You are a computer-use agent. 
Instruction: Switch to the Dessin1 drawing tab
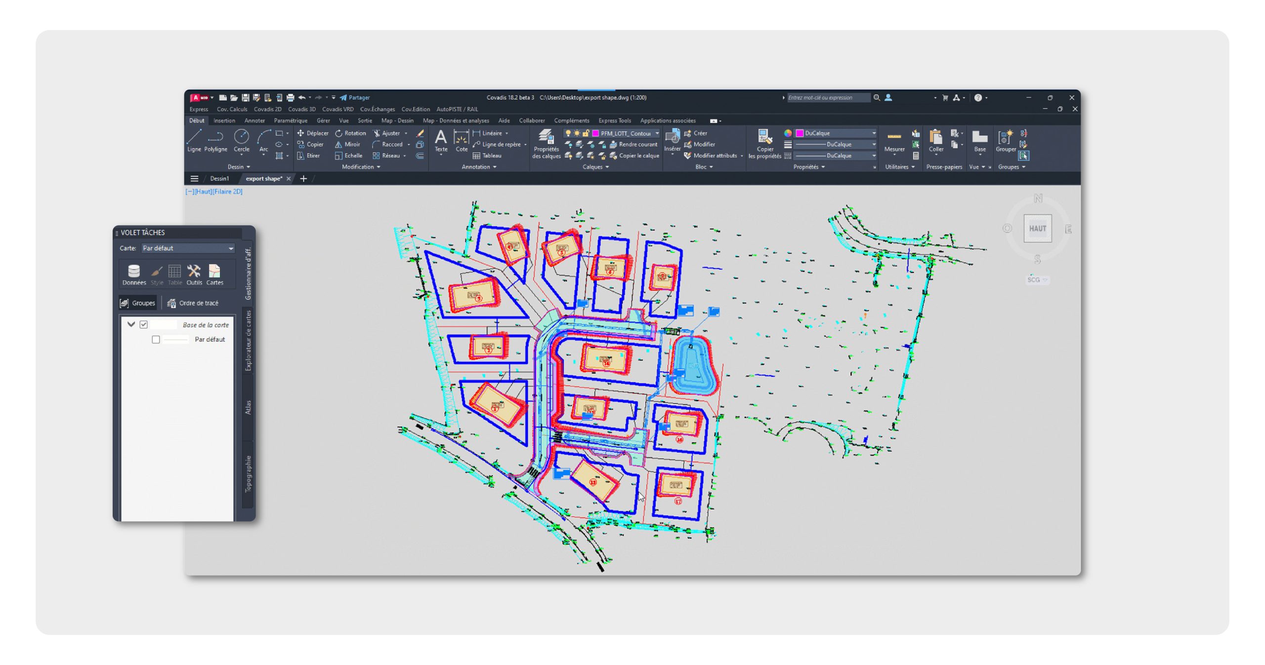219,179
